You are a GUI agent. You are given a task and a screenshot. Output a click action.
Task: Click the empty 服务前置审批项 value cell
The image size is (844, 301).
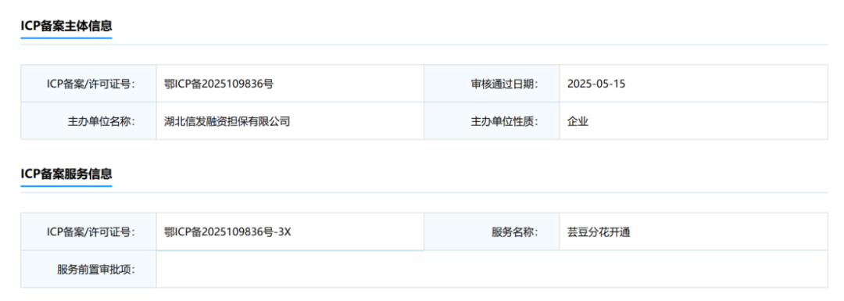point(492,269)
